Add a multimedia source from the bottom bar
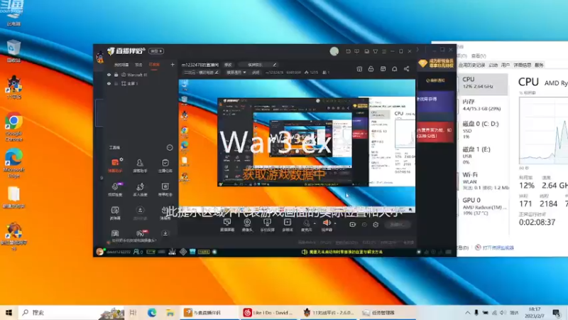Screen dimensions: 568x320 click(x=288, y=225)
